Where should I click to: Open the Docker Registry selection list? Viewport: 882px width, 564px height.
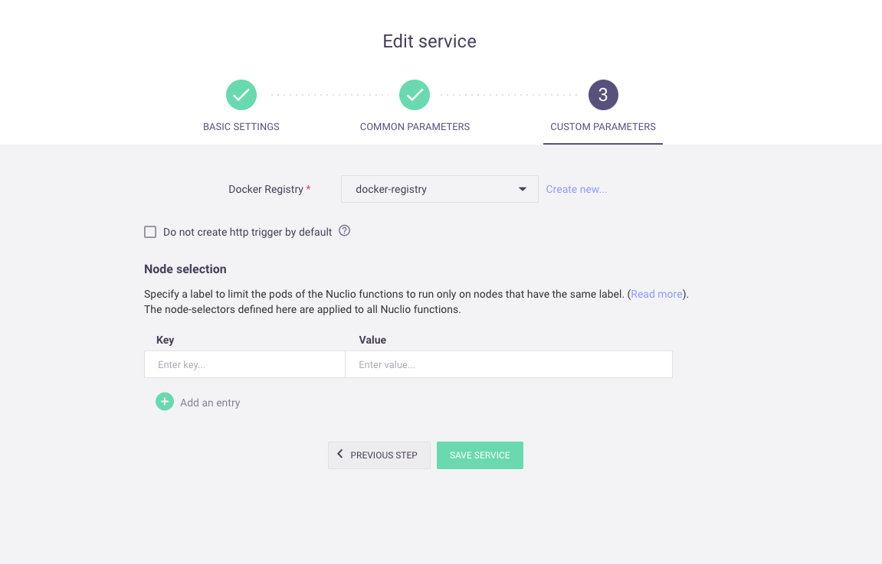tap(439, 189)
